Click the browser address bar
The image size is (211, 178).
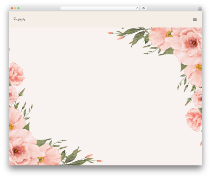click(100, 8)
